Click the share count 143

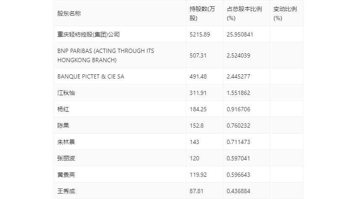click(194, 142)
